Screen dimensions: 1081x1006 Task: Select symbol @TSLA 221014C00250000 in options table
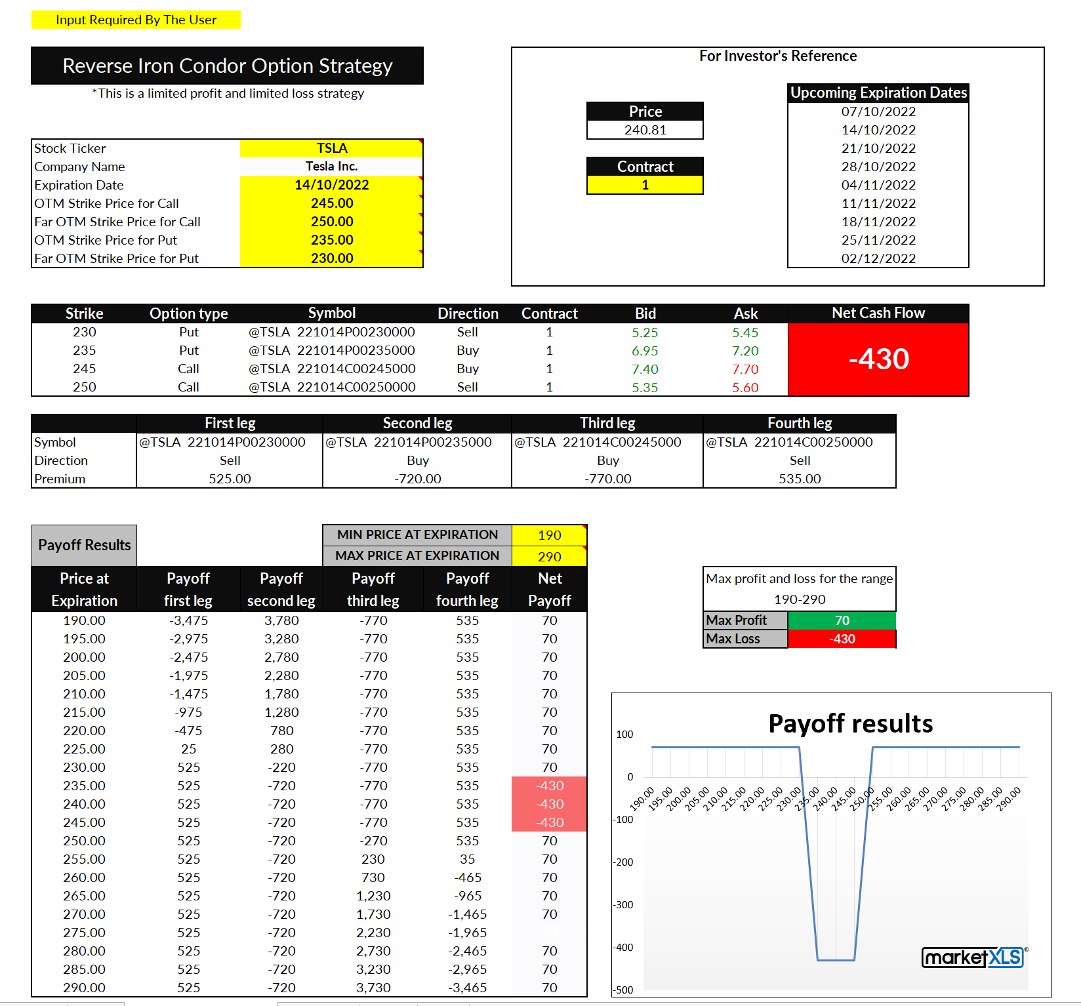tap(332, 388)
